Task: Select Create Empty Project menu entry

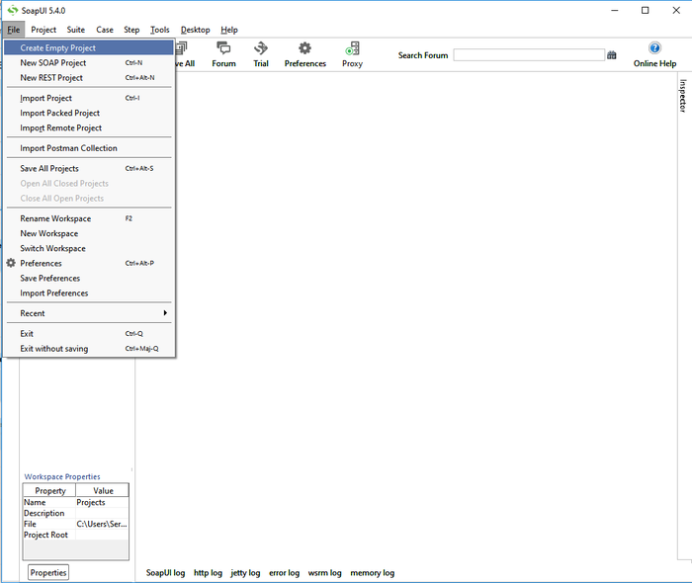Action: pyautogui.click(x=89, y=47)
